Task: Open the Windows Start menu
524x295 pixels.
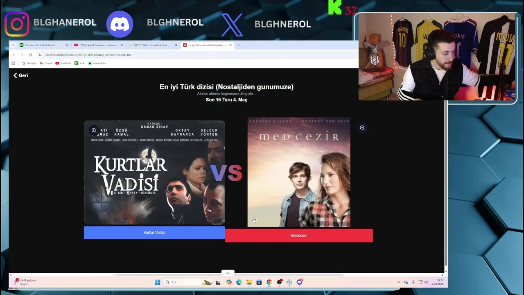Action: pos(157,282)
